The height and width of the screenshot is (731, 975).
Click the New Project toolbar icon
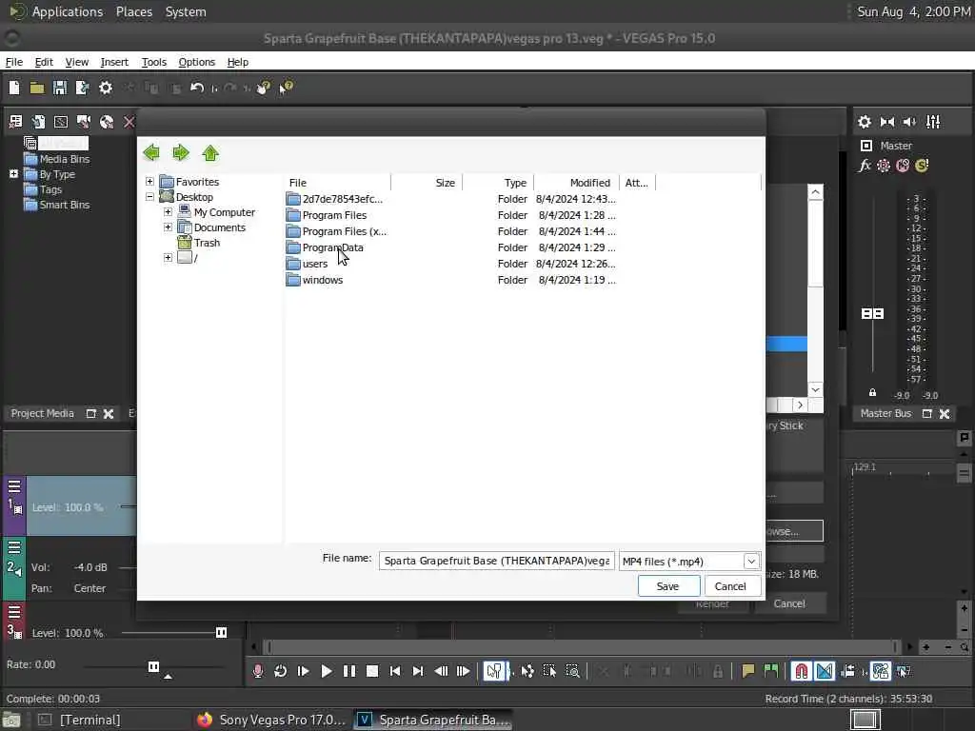click(x=14, y=88)
